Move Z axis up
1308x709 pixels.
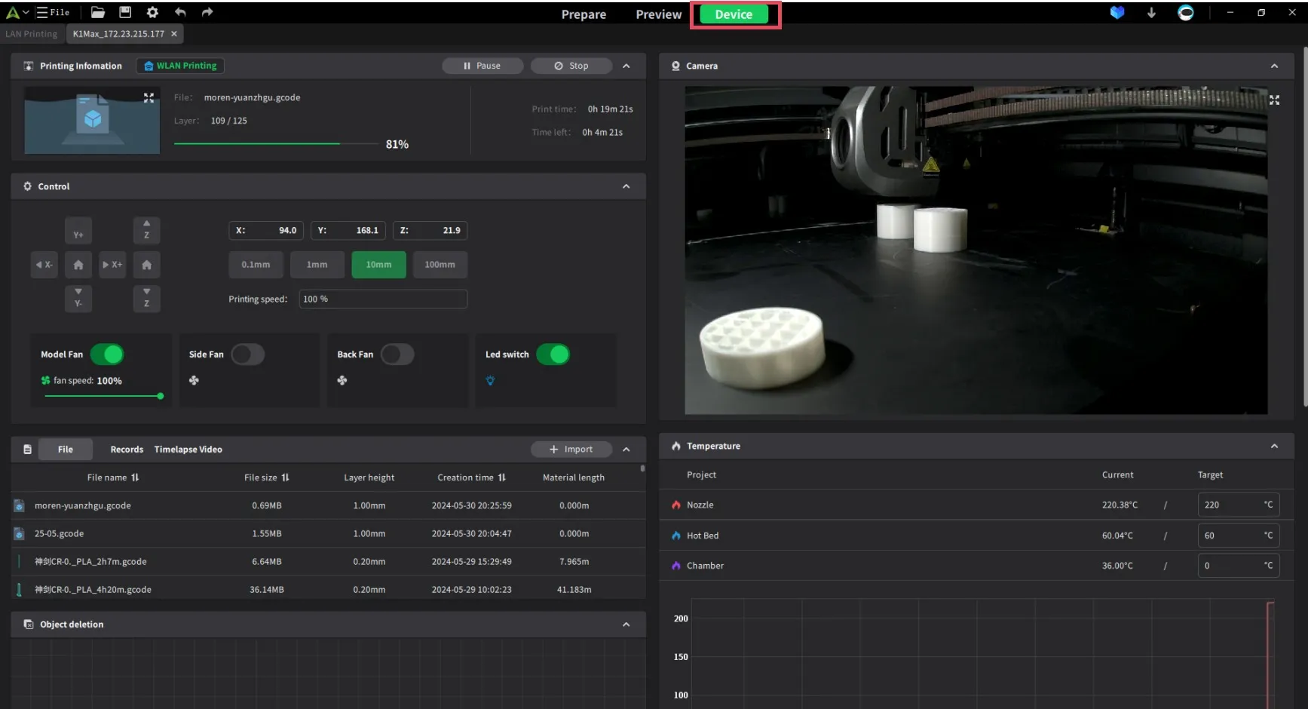coord(146,230)
